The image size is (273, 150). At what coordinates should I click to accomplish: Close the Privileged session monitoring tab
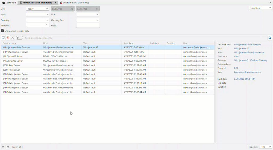56,3
